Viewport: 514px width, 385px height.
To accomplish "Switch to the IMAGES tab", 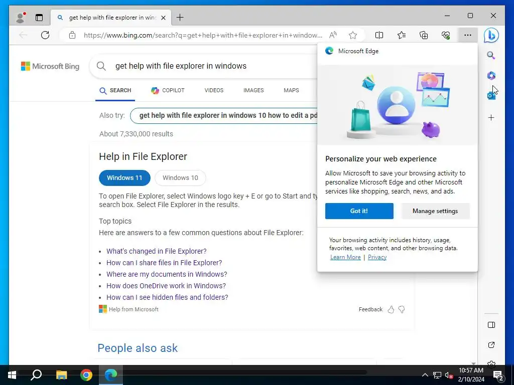I will pos(253,90).
